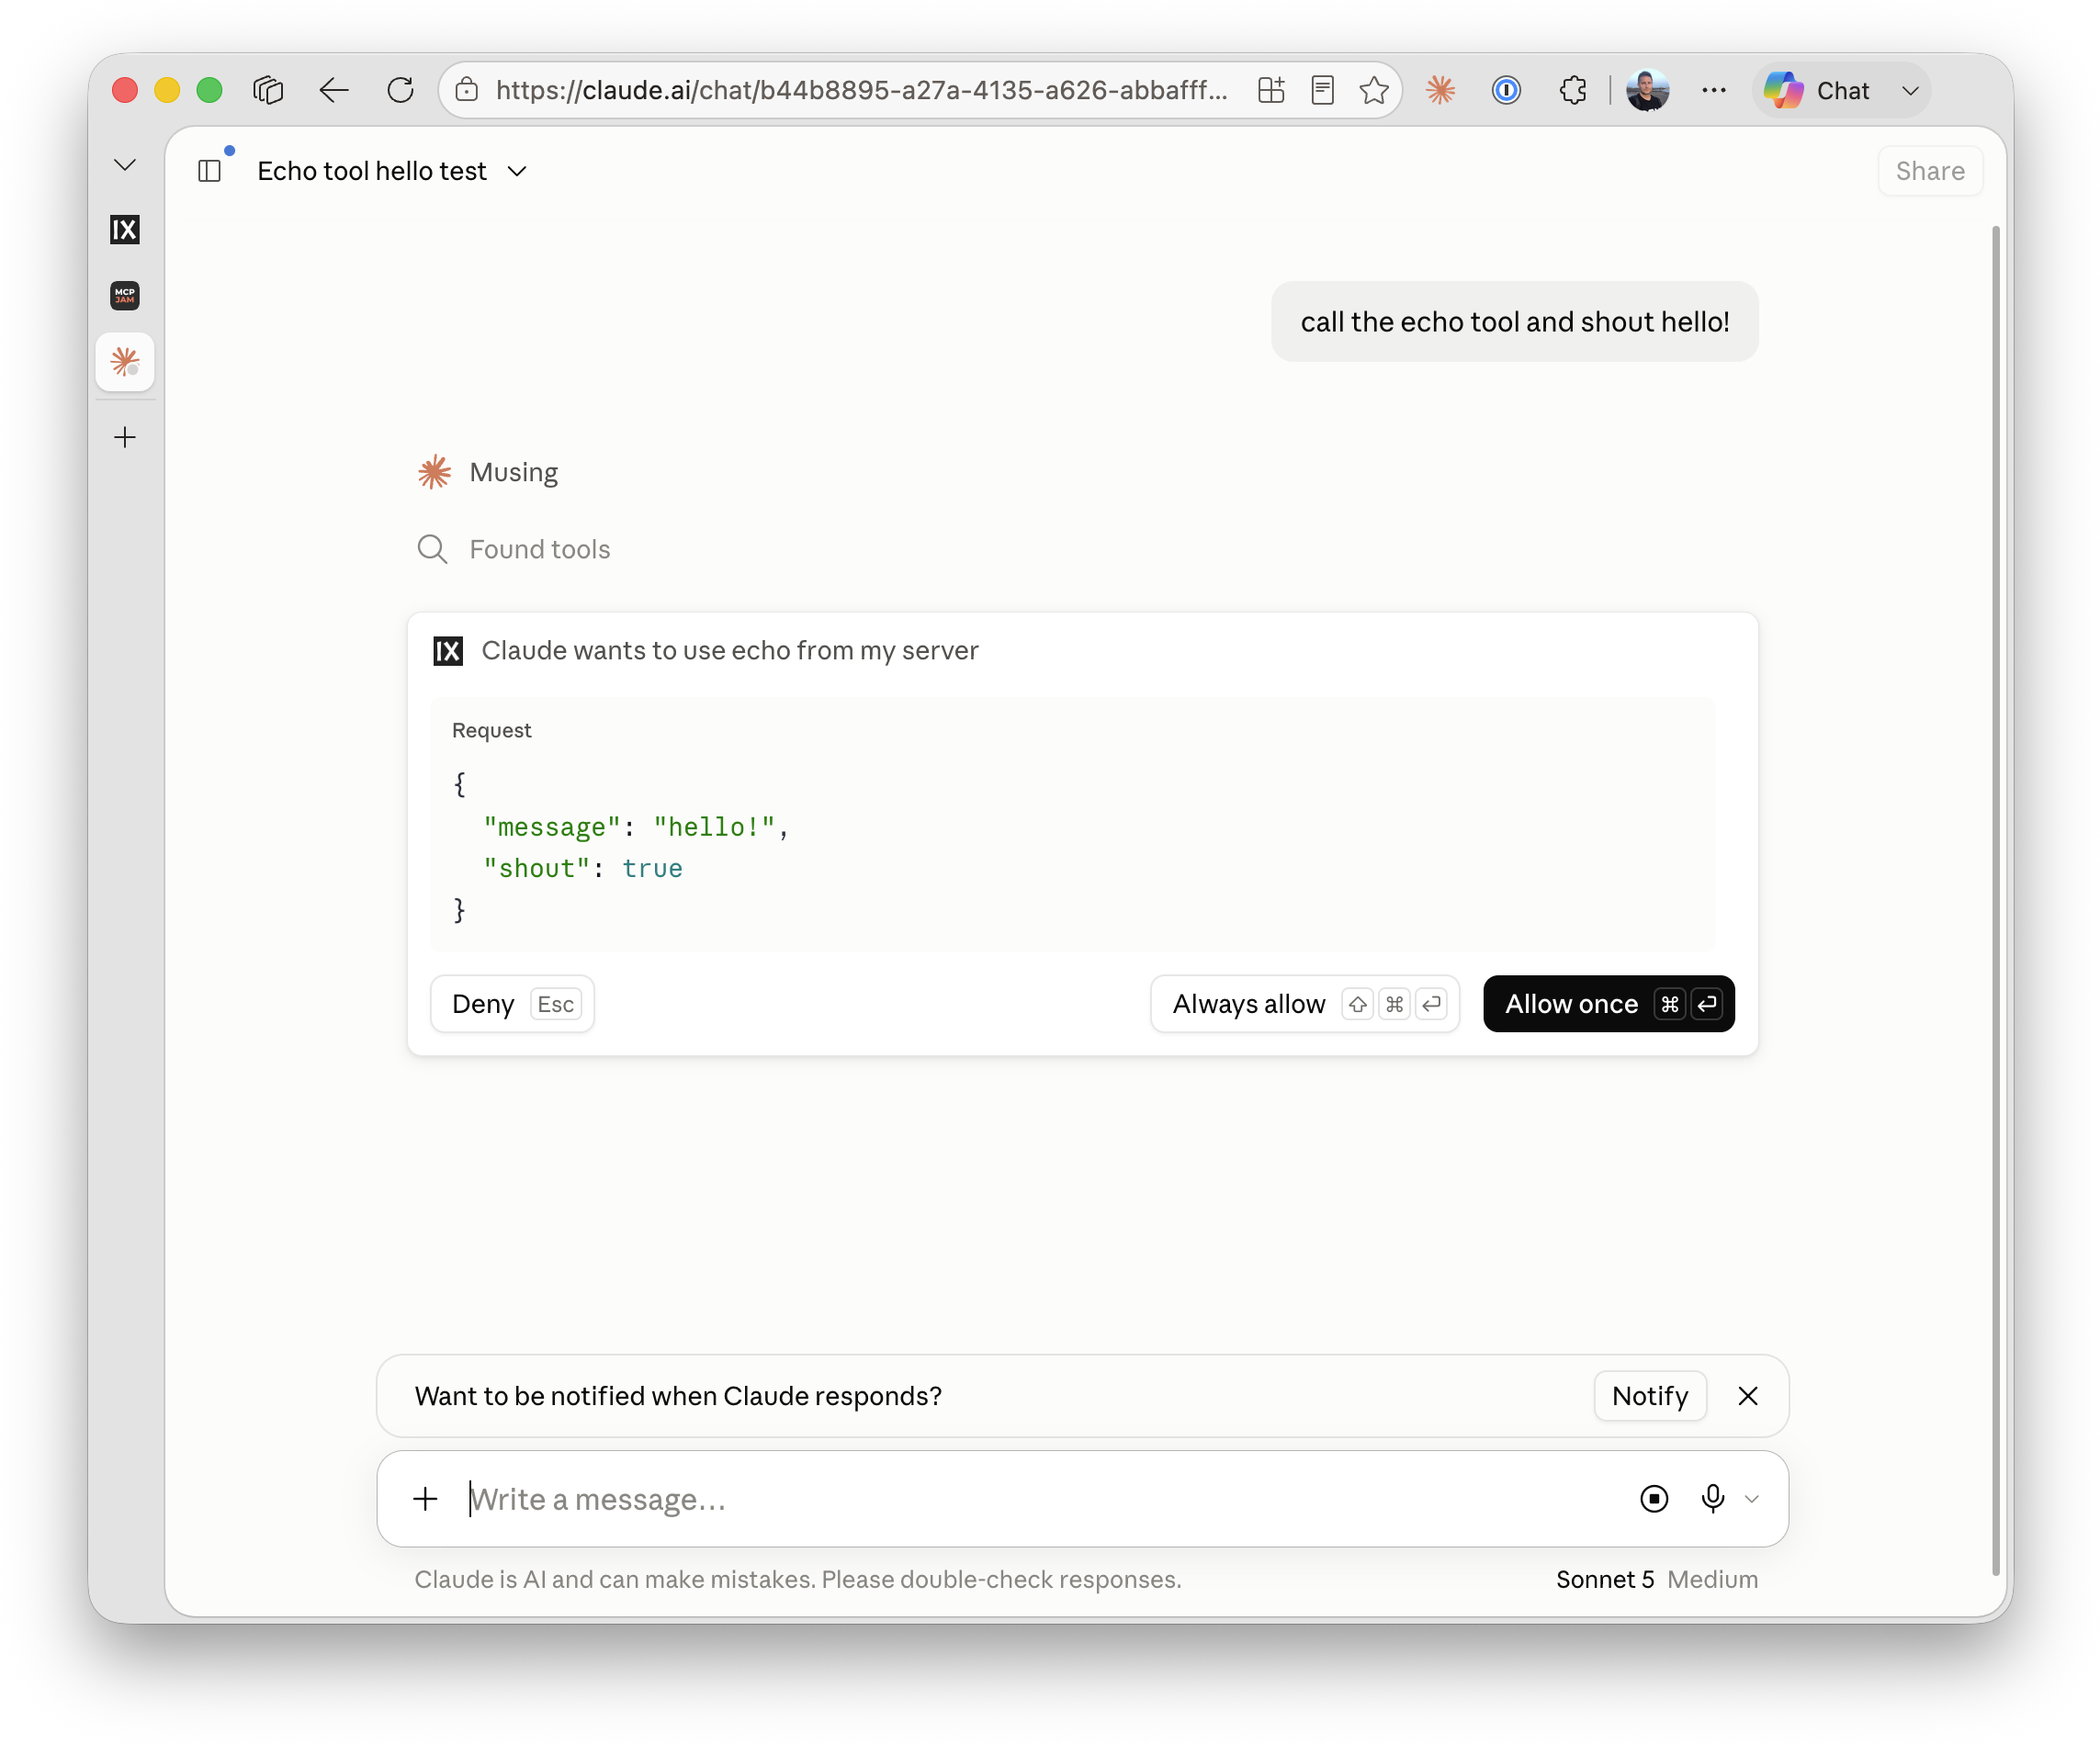Deny the echo tool request

tap(512, 1003)
